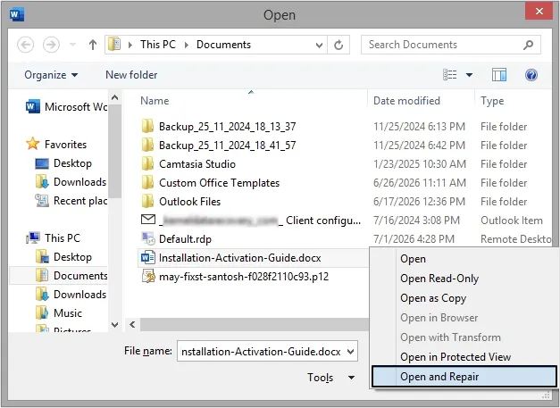This screenshot has width=560, height=408.
Task: Expand the File name dropdown arrow
Action: [351, 352]
